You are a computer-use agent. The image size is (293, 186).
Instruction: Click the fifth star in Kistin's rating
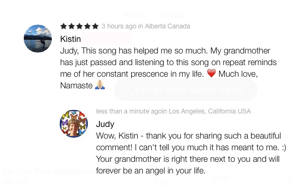click(x=95, y=26)
